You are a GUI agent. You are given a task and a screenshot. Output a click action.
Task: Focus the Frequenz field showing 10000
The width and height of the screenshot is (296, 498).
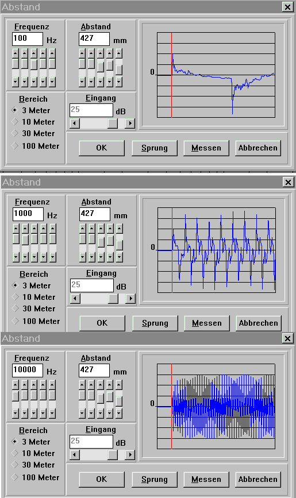28,370
